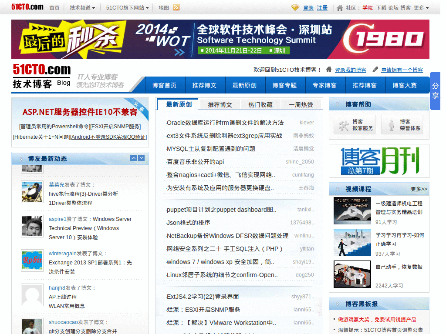Click the arrow beside 博客帮助 header

tap(338, 104)
